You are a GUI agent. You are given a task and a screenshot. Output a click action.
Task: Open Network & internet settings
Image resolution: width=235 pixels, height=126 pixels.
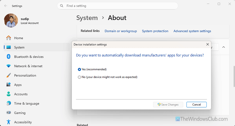tap(37, 66)
